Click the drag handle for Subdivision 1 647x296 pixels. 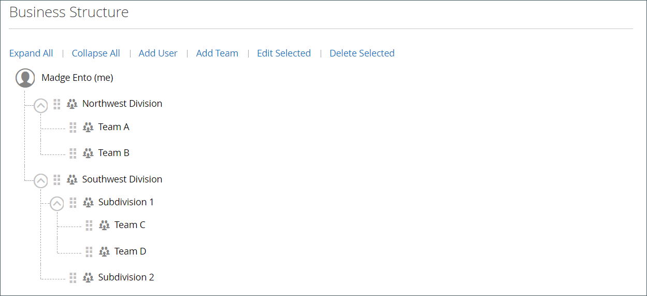73,202
